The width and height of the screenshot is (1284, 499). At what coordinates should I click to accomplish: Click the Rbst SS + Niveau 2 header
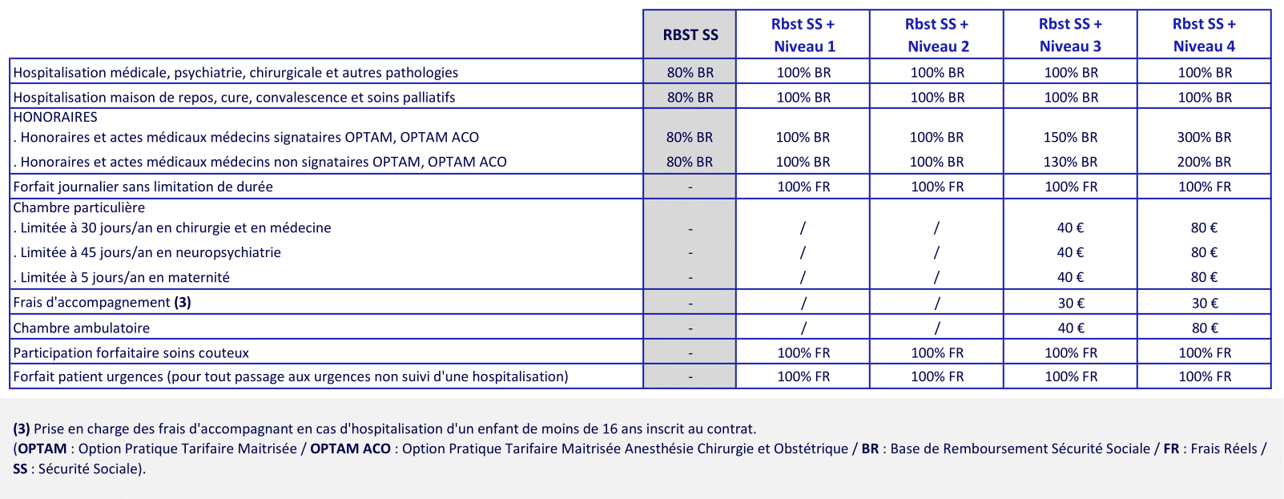coord(937,35)
